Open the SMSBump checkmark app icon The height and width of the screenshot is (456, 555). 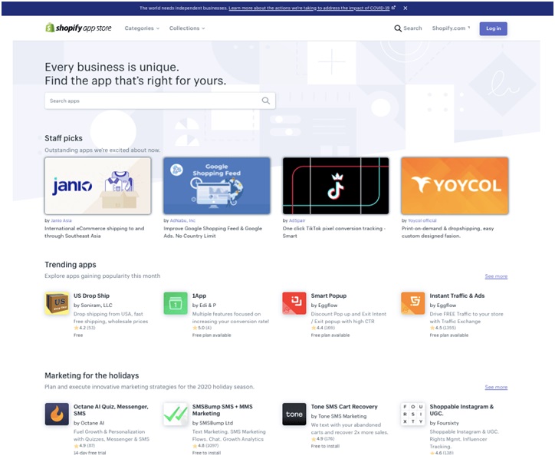pos(176,415)
